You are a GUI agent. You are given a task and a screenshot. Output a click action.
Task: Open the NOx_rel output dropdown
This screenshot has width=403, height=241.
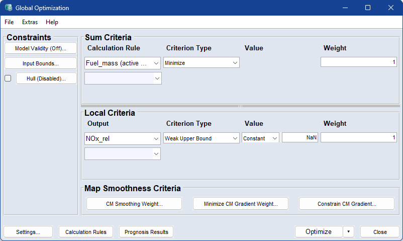point(123,138)
